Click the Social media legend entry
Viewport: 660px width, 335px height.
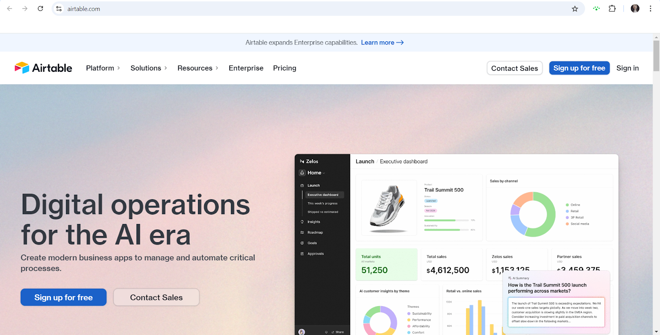pos(577,224)
